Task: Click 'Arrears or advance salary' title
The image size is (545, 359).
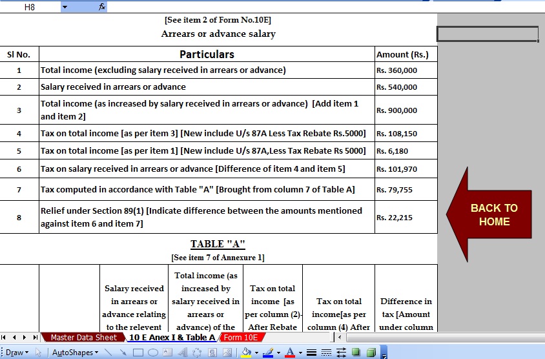Action: tap(218, 34)
